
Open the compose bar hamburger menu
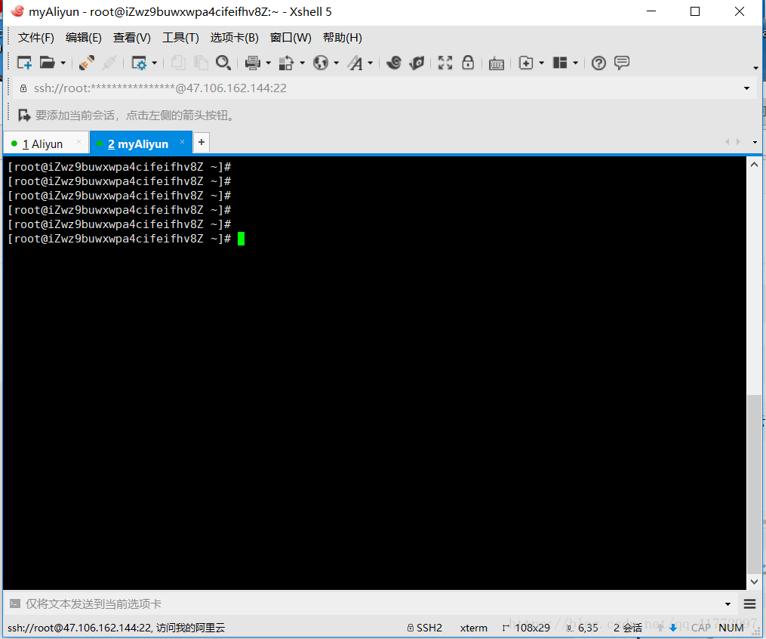tap(750, 604)
